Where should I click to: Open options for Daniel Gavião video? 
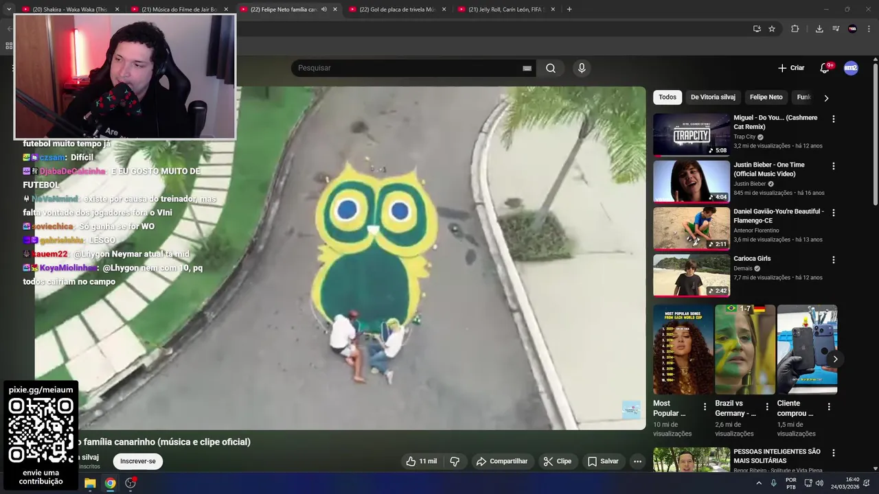834,213
